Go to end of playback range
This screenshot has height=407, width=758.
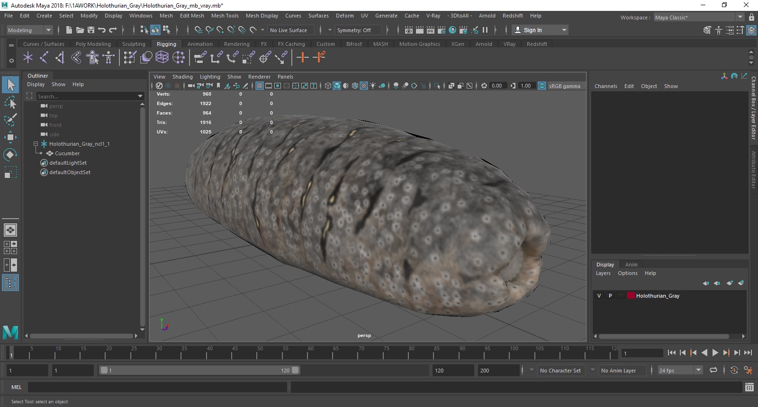(x=748, y=353)
